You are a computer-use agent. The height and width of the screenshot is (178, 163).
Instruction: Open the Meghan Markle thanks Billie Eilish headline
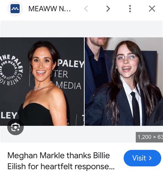pos(61,161)
